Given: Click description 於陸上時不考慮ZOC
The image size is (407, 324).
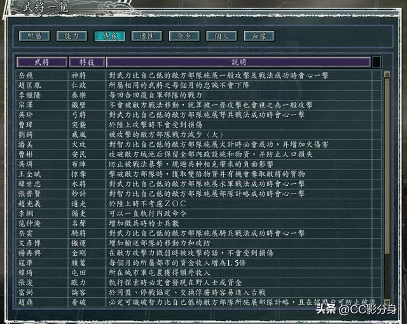Looking at the screenshot, I should pyautogui.click(x=148, y=204).
